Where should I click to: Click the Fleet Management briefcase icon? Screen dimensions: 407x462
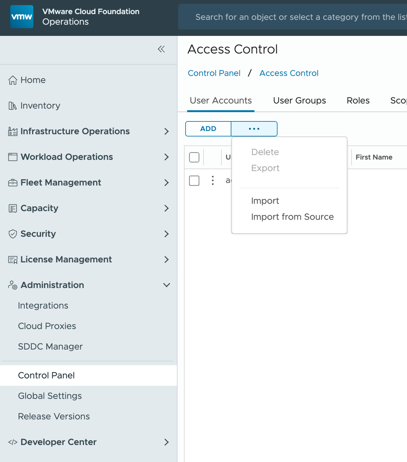click(x=13, y=183)
